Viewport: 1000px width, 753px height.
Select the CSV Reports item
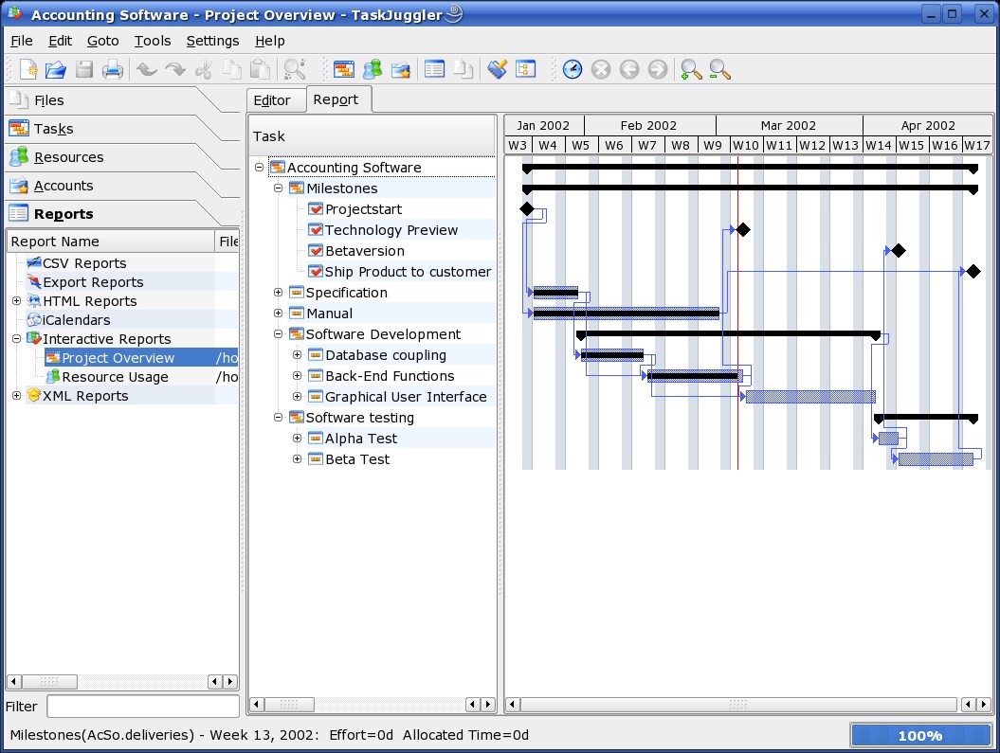[84, 263]
